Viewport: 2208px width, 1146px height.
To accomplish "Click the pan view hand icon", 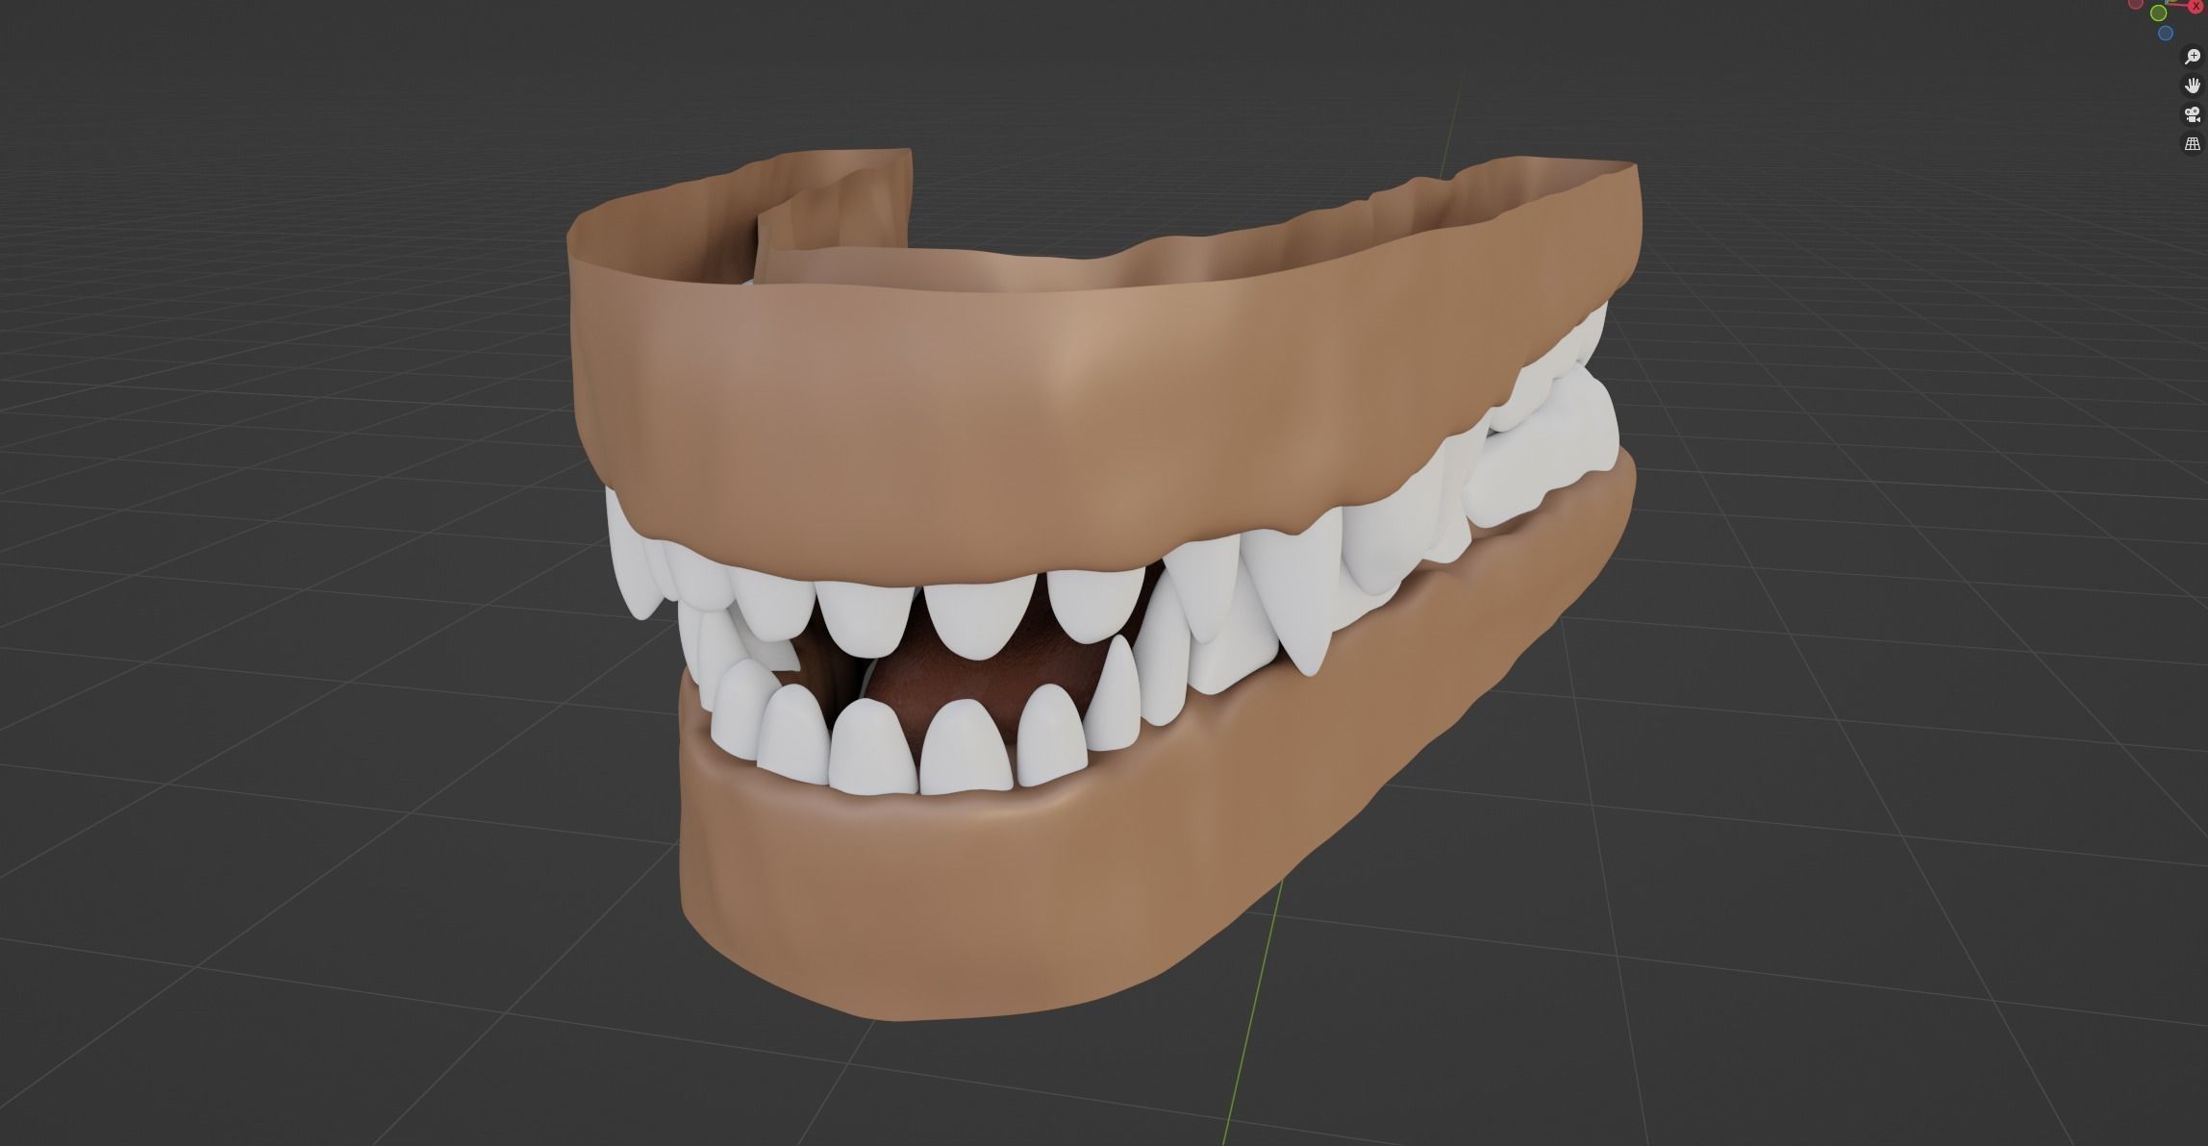I will click(2192, 86).
